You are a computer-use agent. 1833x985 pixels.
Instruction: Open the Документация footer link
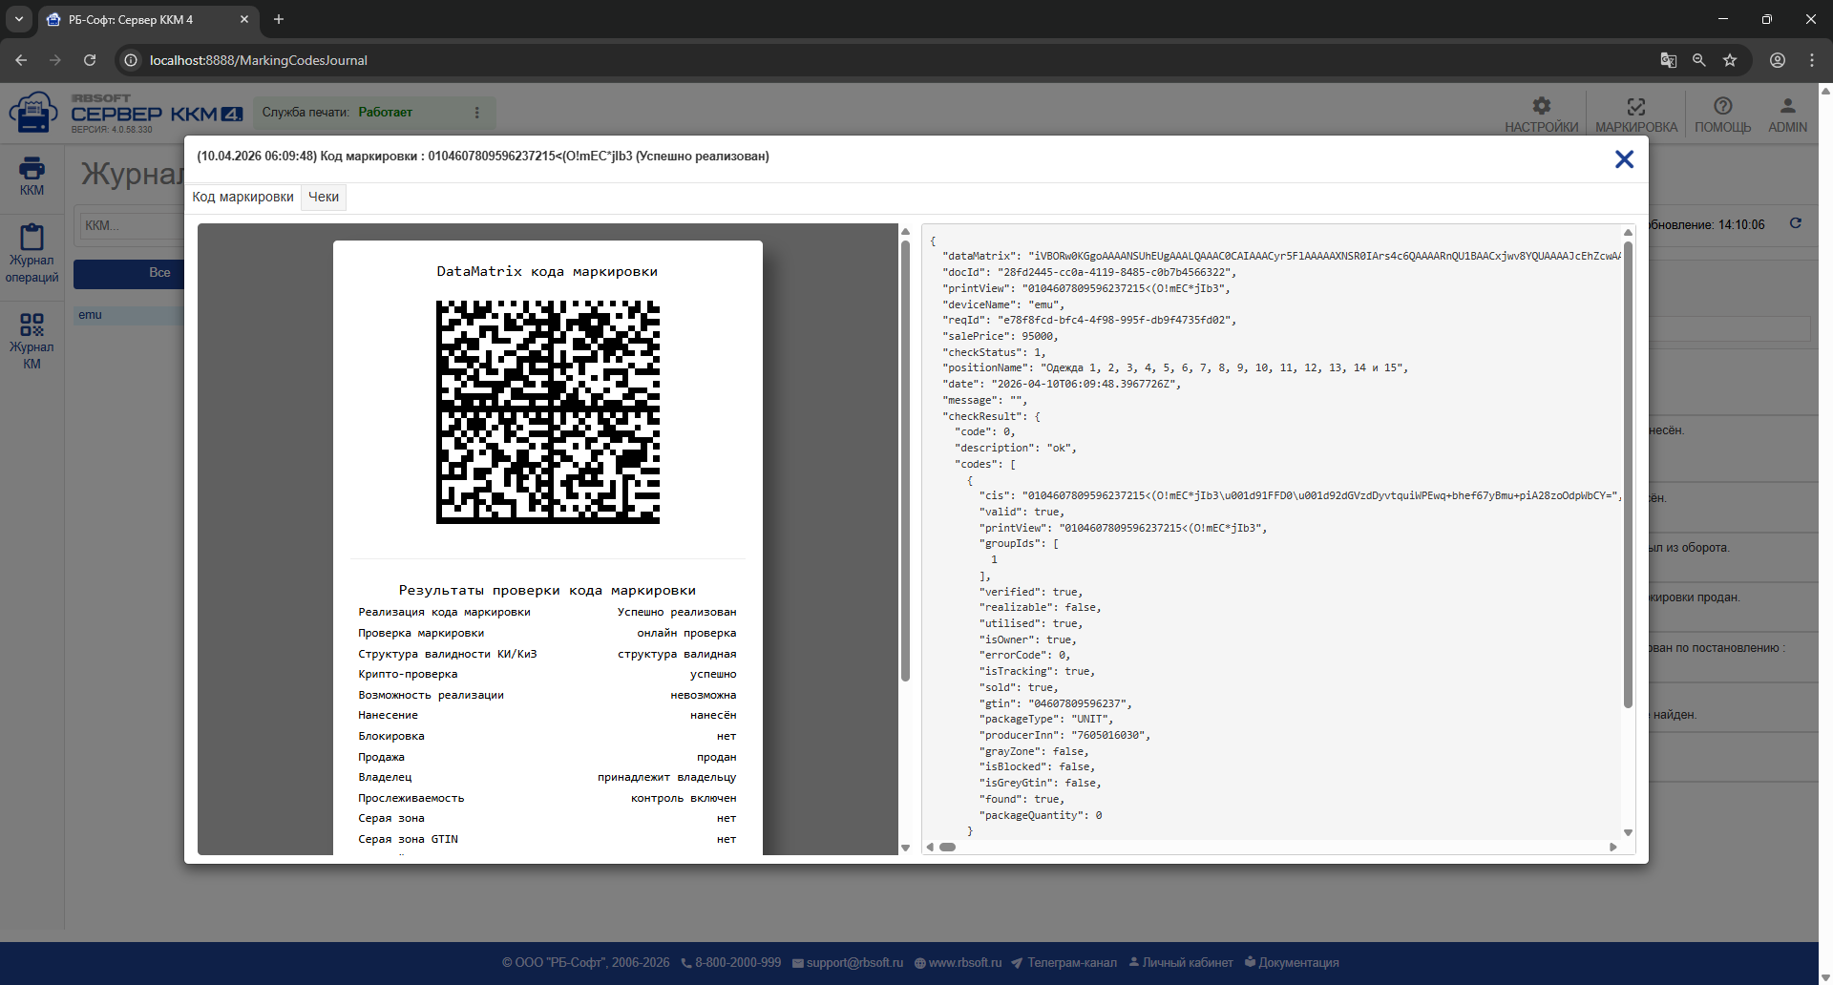(x=1292, y=963)
